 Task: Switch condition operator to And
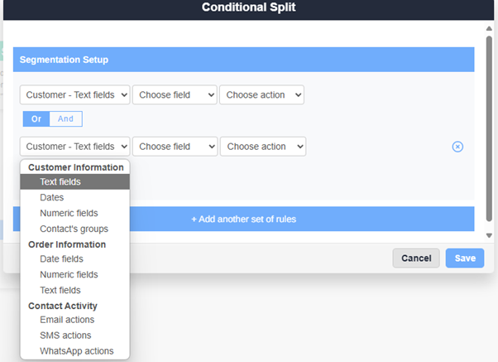(65, 118)
